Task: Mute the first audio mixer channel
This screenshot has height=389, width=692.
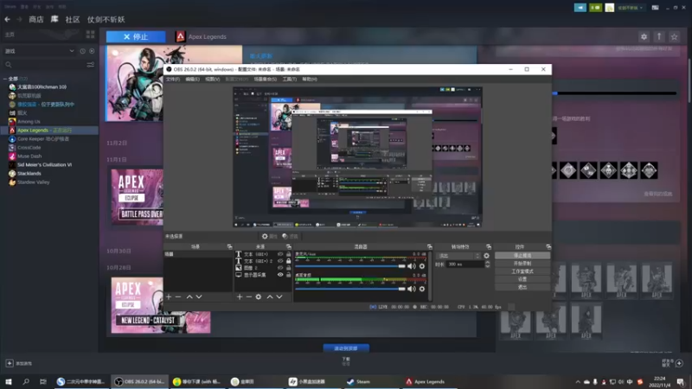Action: [412, 266]
